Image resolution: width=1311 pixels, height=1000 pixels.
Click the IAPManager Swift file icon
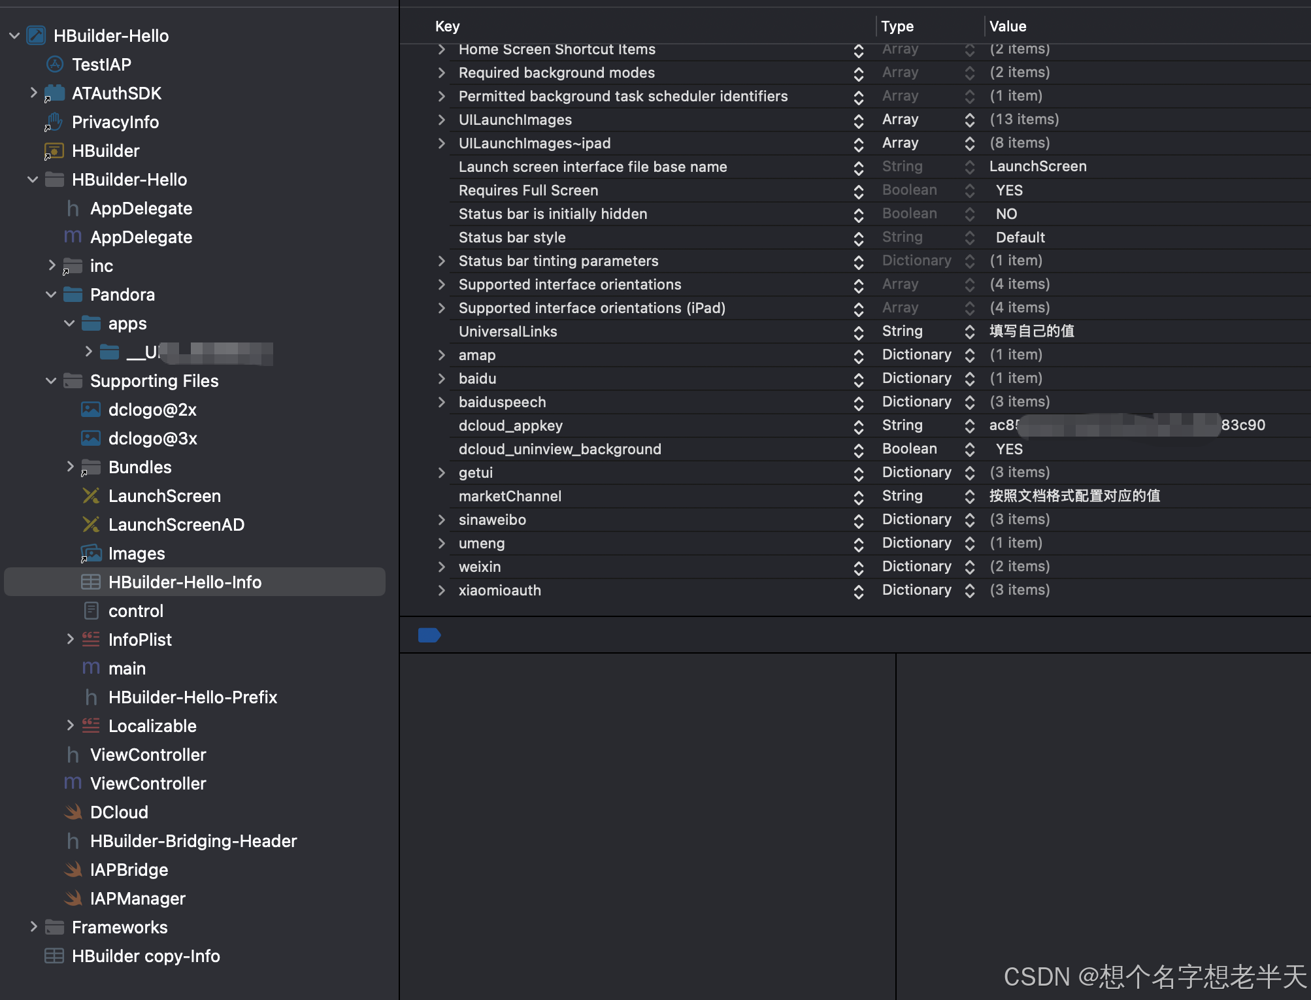73,898
